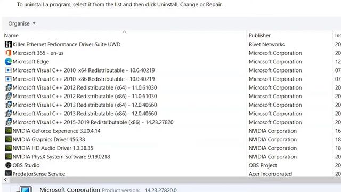Screen dimensions: 341x192
Task: Click the horizontal scrollbar left arrow
Action: coord(5,180)
